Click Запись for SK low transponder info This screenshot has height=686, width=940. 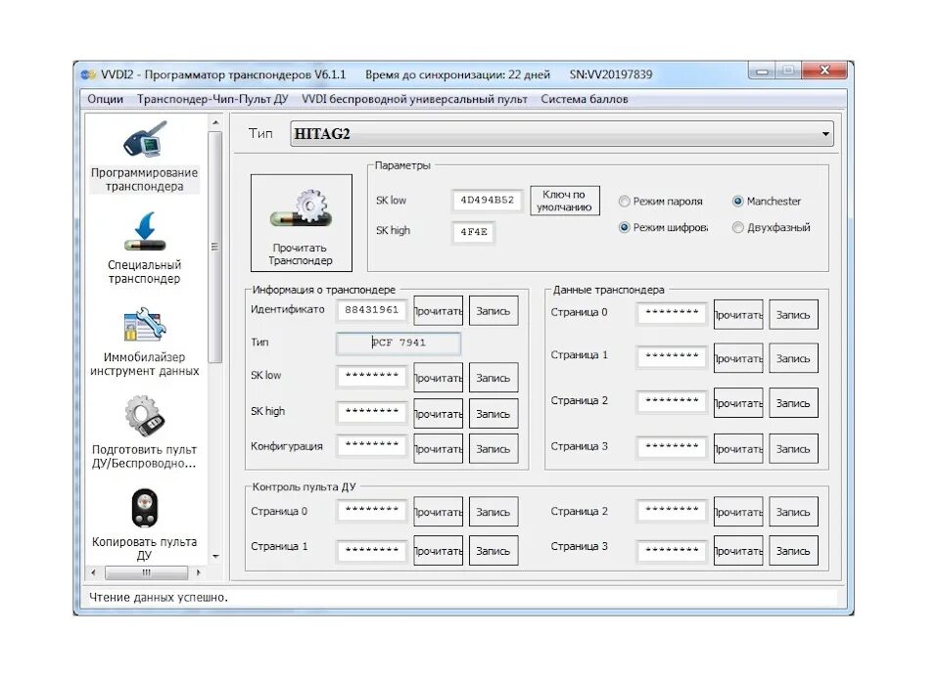pyautogui.click(x=493, y=378)
